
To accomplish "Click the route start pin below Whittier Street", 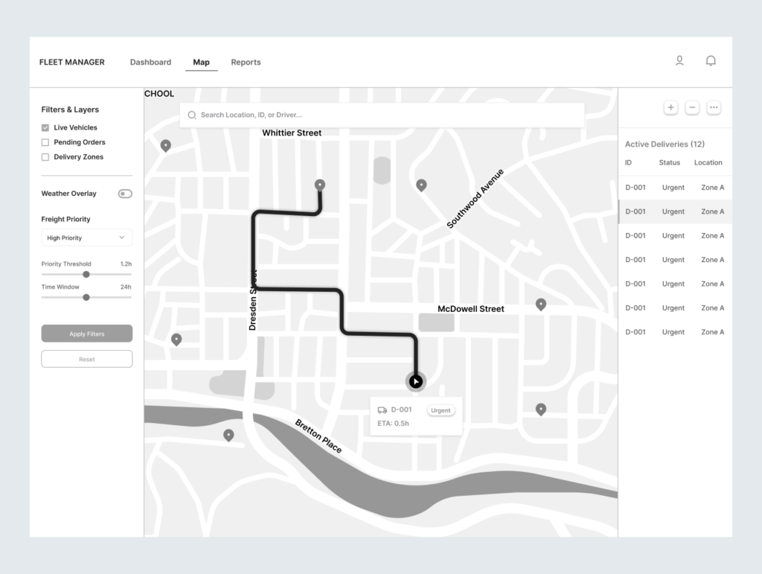I will point(320,185).
